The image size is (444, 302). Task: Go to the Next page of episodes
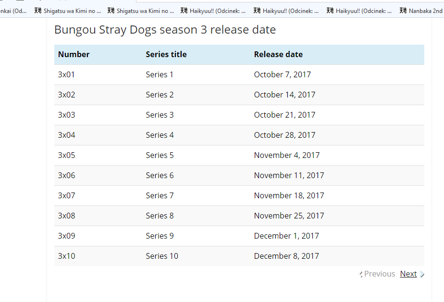[x=408, y=274]
